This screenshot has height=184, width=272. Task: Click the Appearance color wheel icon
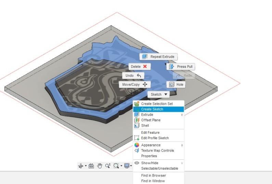pyautogui.click(x=137, y=145)
